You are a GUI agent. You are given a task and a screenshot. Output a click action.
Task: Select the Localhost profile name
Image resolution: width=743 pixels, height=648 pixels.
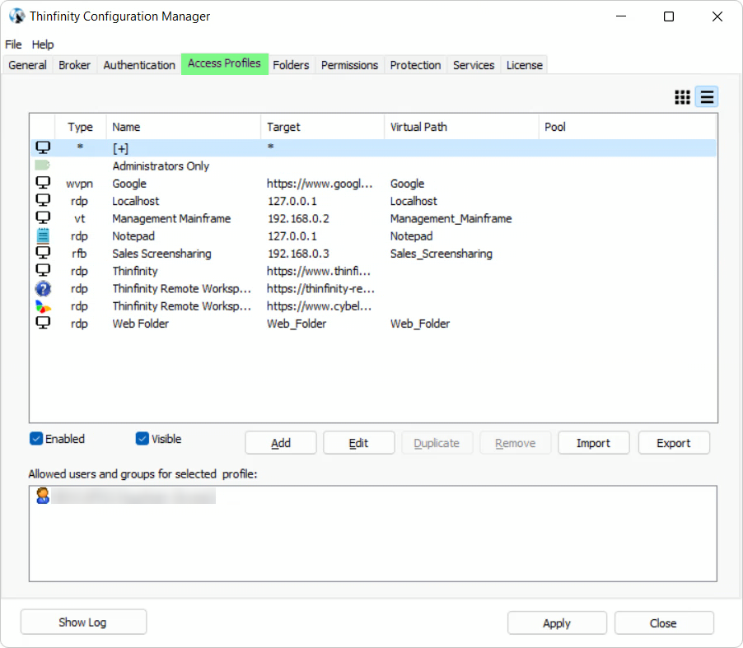pos(136,201)
